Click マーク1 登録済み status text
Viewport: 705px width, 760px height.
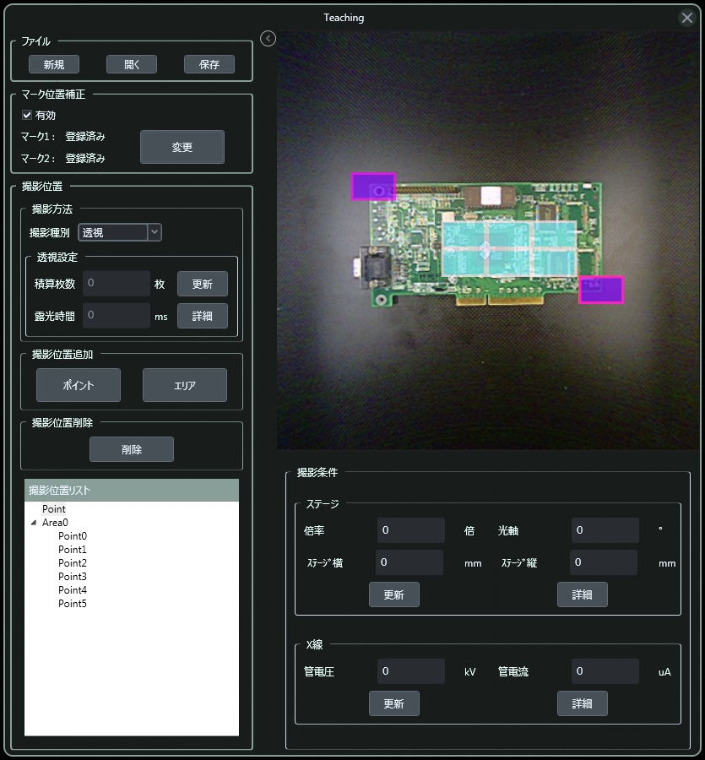[85, 137]
